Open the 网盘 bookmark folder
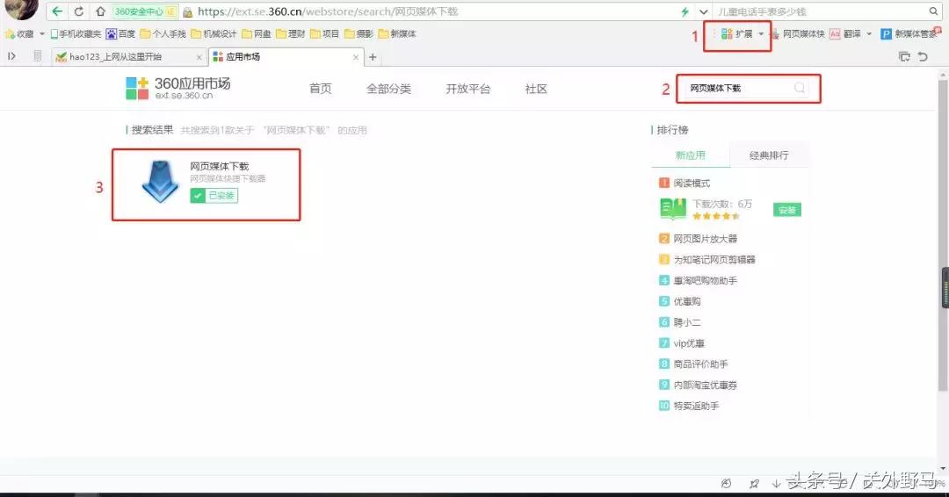949x497 pixels. 256,34
